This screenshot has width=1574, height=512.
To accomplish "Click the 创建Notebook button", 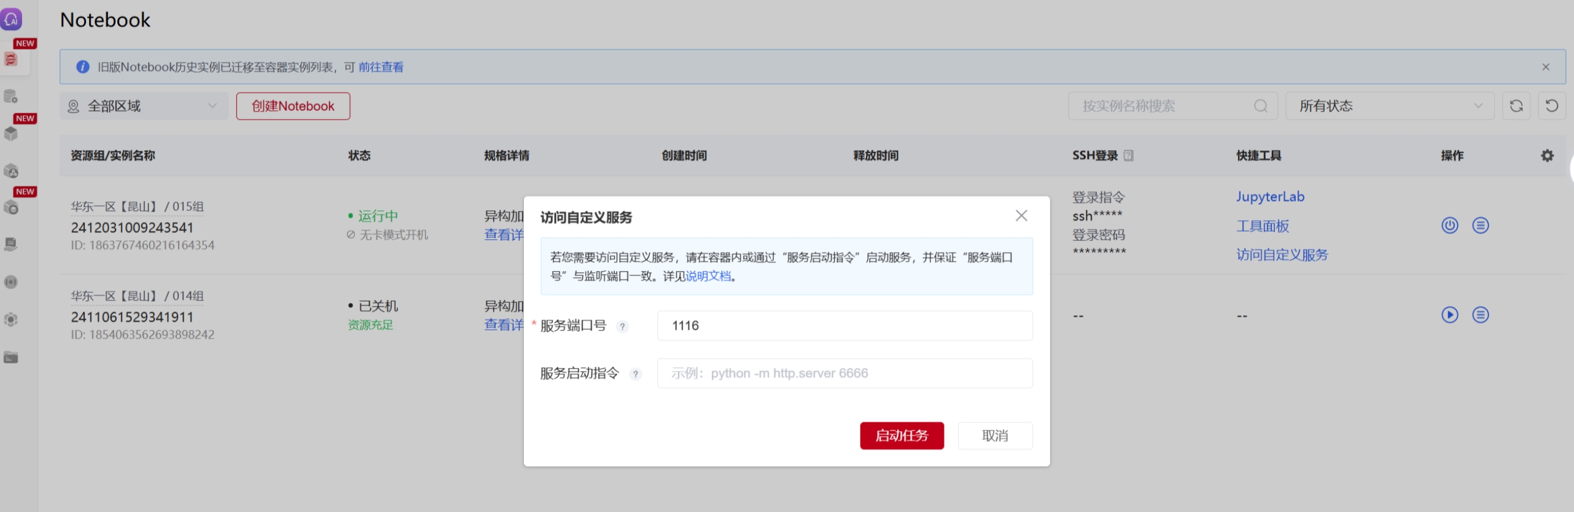I will coord(293,106).
